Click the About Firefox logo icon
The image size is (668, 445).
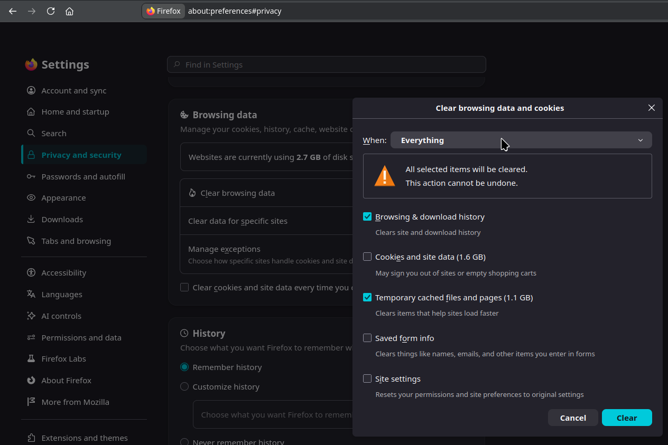[31, 380]
